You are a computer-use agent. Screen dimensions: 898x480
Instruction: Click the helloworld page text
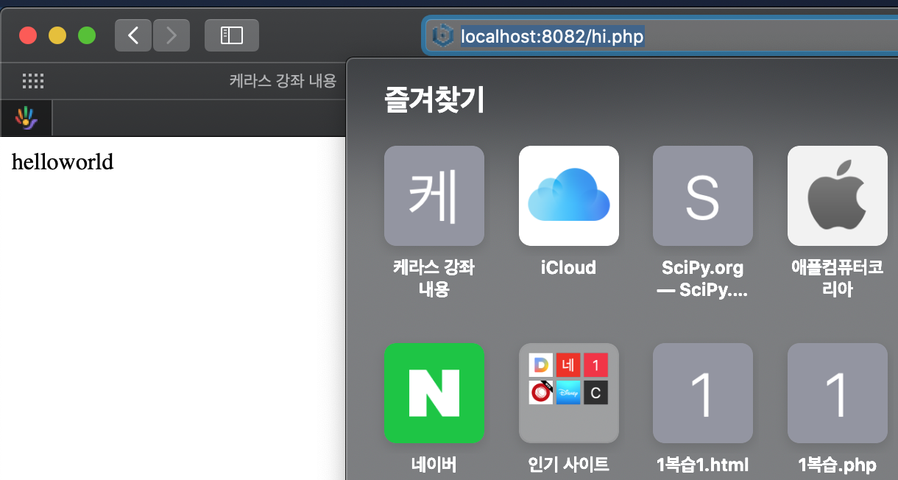pyautogui.click(x=63, y=161)
